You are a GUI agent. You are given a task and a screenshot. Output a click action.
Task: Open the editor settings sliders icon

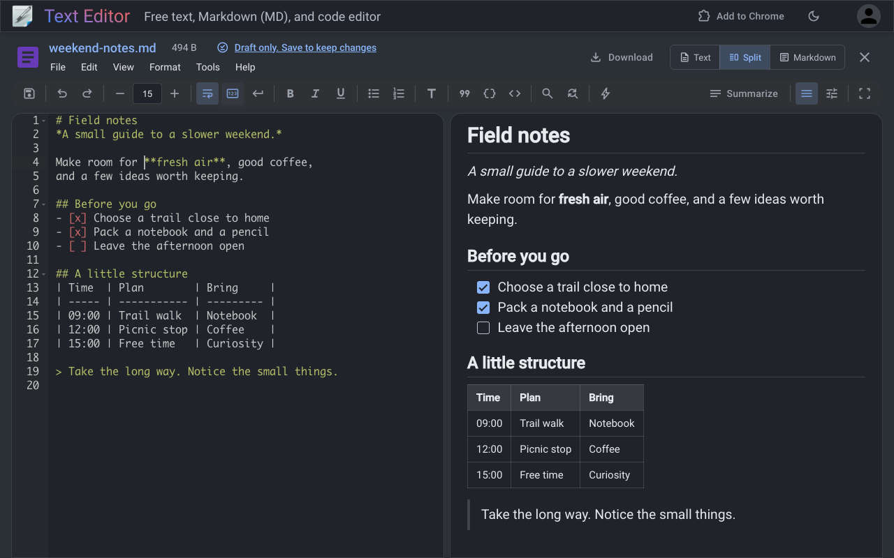[x=832, y=93]
